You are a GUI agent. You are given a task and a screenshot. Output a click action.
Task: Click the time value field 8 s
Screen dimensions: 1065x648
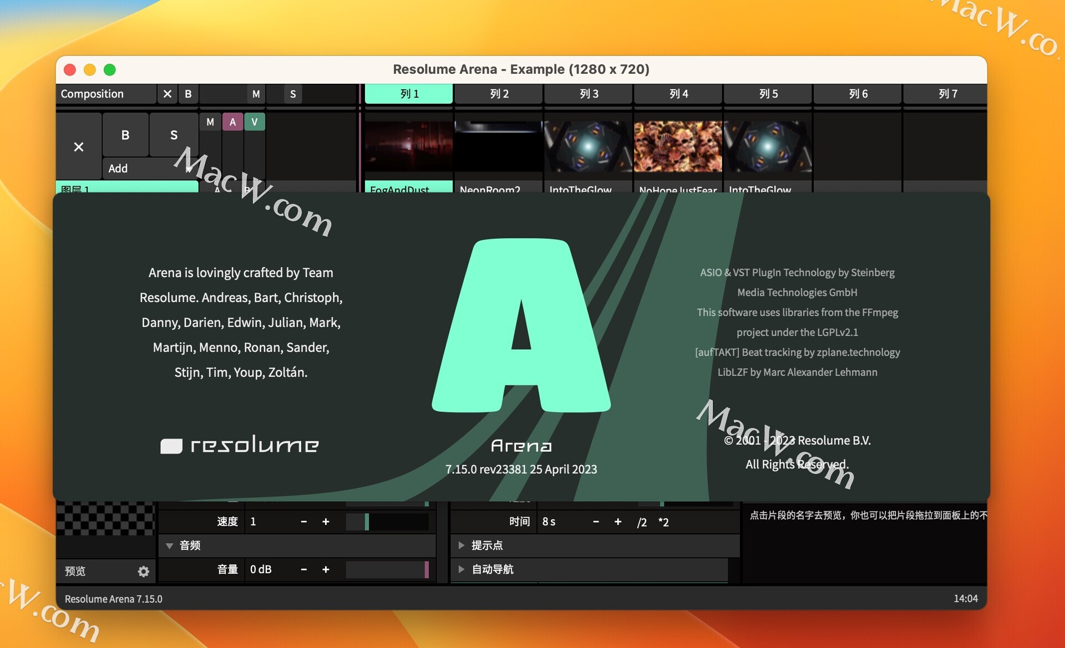(x=561, y=522)
